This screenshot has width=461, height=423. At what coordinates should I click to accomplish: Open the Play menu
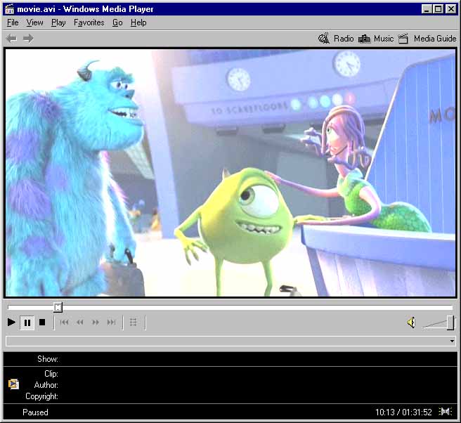(58, 22)
